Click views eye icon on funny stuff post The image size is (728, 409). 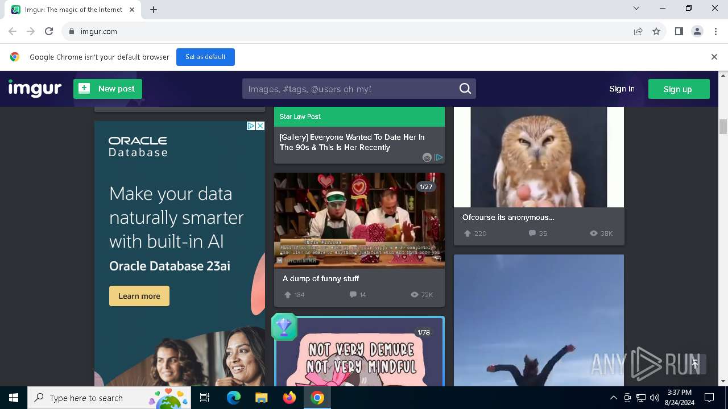click(x=414, y=295)
